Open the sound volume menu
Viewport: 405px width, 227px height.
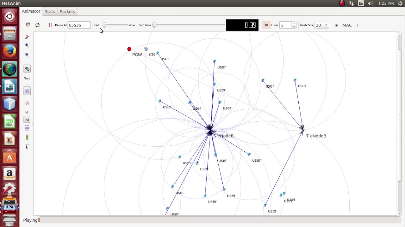[x=371, y=3]
